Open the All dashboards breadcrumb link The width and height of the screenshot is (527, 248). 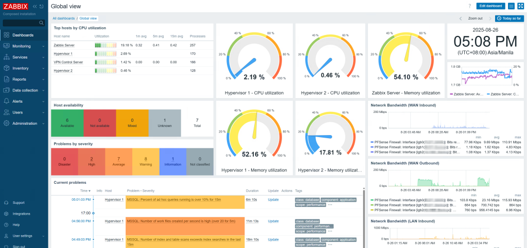(63, 18)
